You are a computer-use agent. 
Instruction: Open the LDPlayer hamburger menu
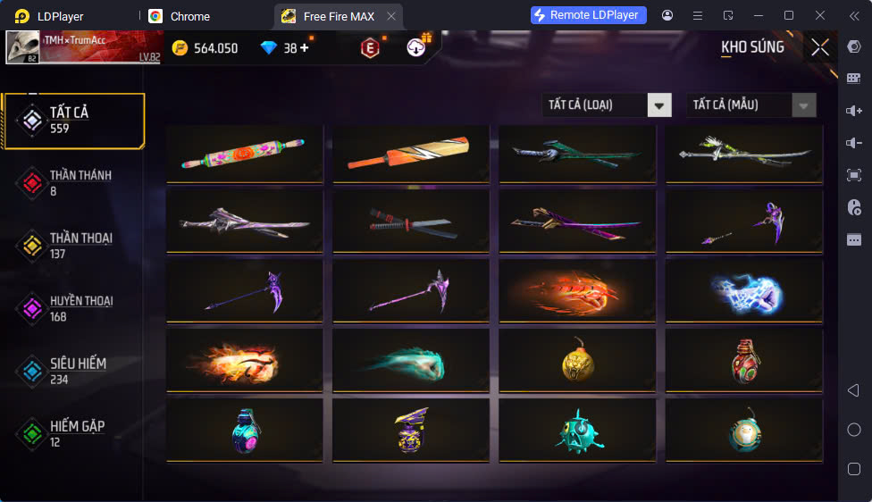point(698,15)
